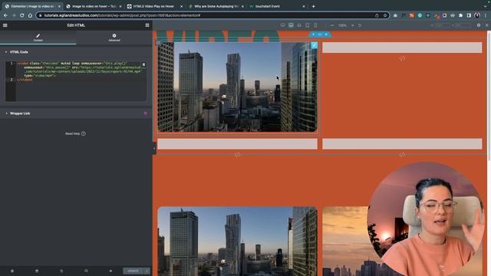Image resolution: width=491 pixels, height=276 pixels.
Task: Open Elementor page settings gear in footer
Action: 12,271
